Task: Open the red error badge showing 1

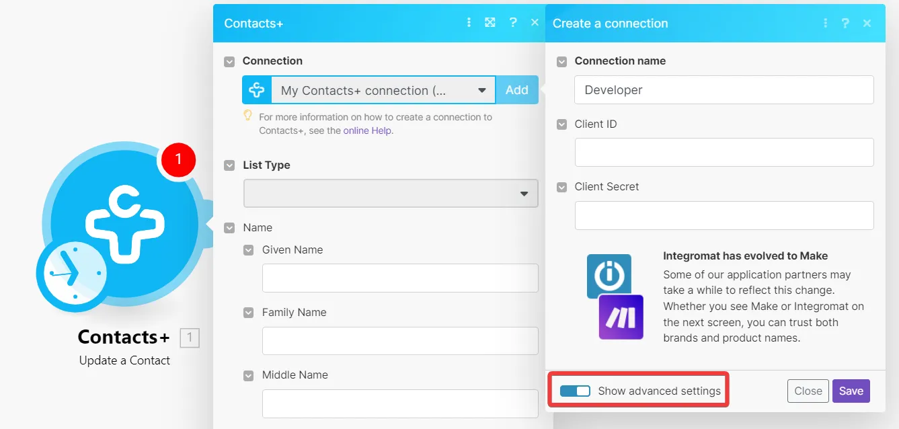Action: pyautogui.click(x=178, y=159)
